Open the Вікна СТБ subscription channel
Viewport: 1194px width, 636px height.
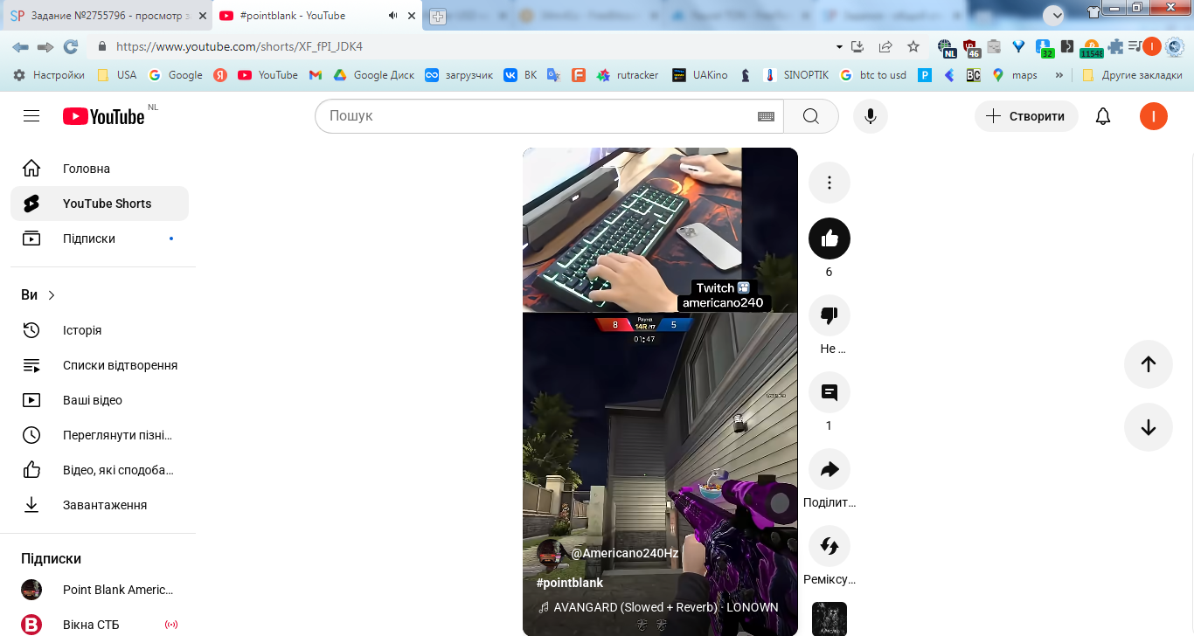[100, 625]
